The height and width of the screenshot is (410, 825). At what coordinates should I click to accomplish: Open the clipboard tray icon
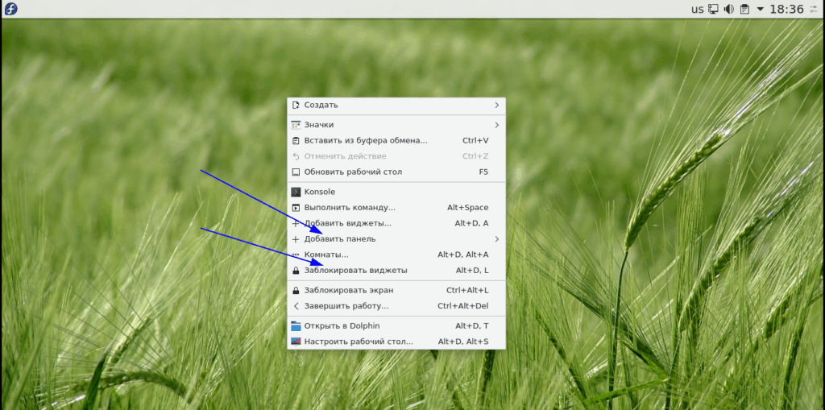point(744,10)
